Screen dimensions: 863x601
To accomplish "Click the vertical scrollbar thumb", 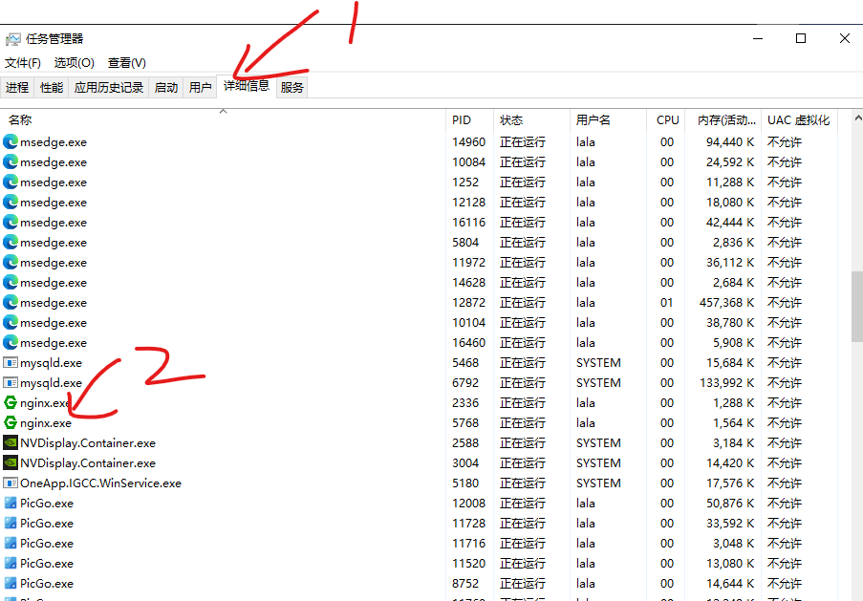I will 857,306.
